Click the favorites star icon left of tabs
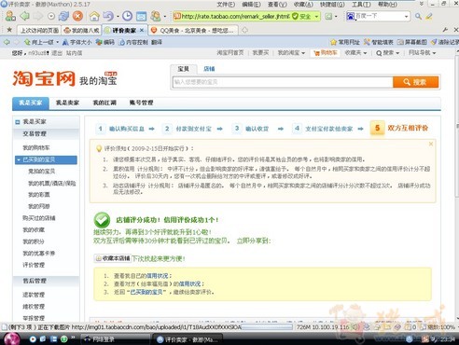This screenshot has height=345, width=459. click(9, 30)
